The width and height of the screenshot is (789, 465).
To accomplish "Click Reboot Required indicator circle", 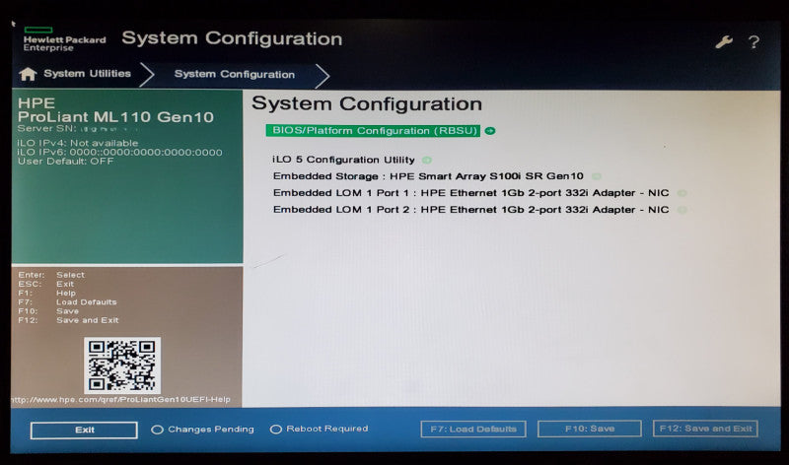I will click(x=276, y=430).
